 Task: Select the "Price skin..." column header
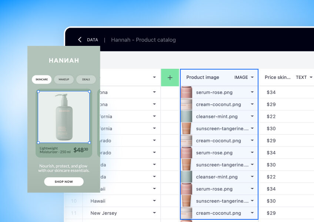pos(277,77)
